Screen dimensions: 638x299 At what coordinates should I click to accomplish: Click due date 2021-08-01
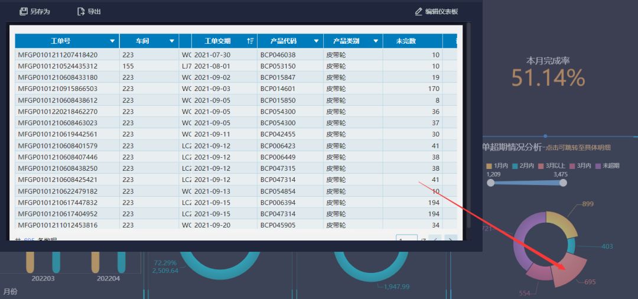[212, 66]
